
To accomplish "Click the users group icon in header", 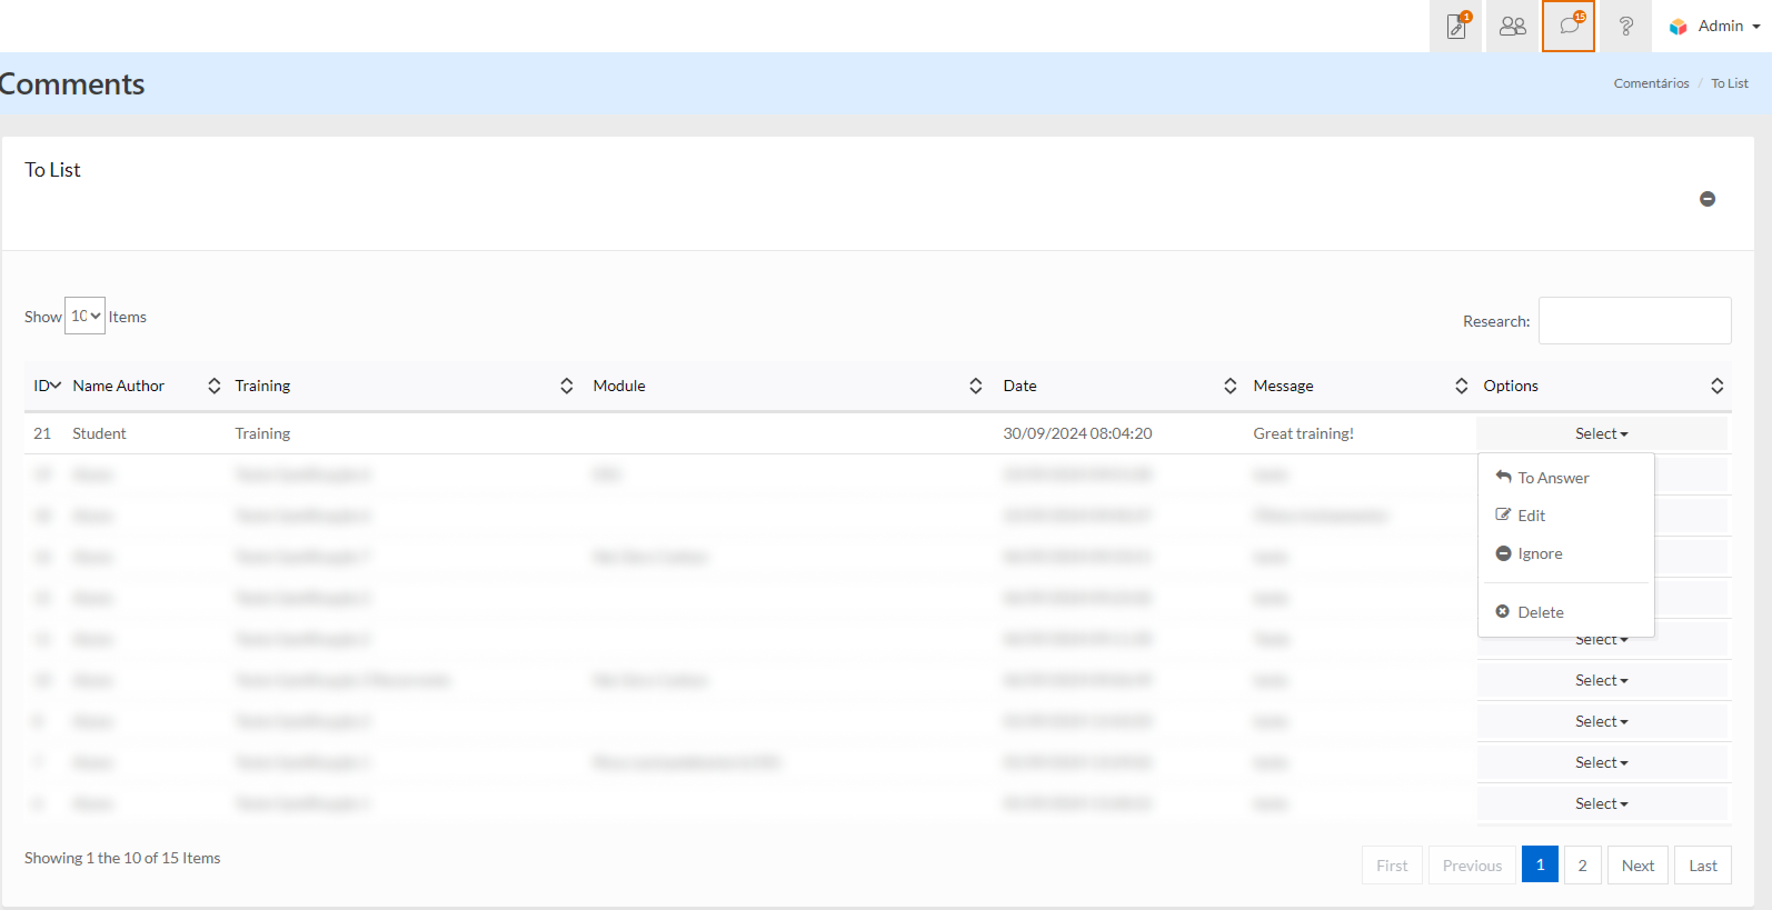I will (1512, 26).
